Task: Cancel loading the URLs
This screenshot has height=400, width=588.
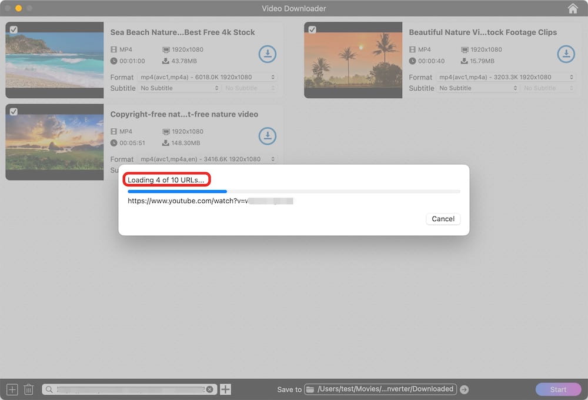Action: (x=443, y=218)
